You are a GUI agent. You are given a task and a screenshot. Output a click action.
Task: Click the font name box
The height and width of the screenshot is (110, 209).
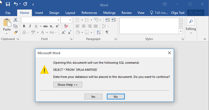pos(41,20)
